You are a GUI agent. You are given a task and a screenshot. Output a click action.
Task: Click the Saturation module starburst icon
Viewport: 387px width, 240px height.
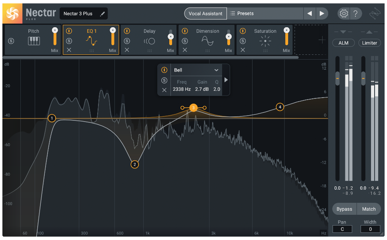[x=265, y=41]
